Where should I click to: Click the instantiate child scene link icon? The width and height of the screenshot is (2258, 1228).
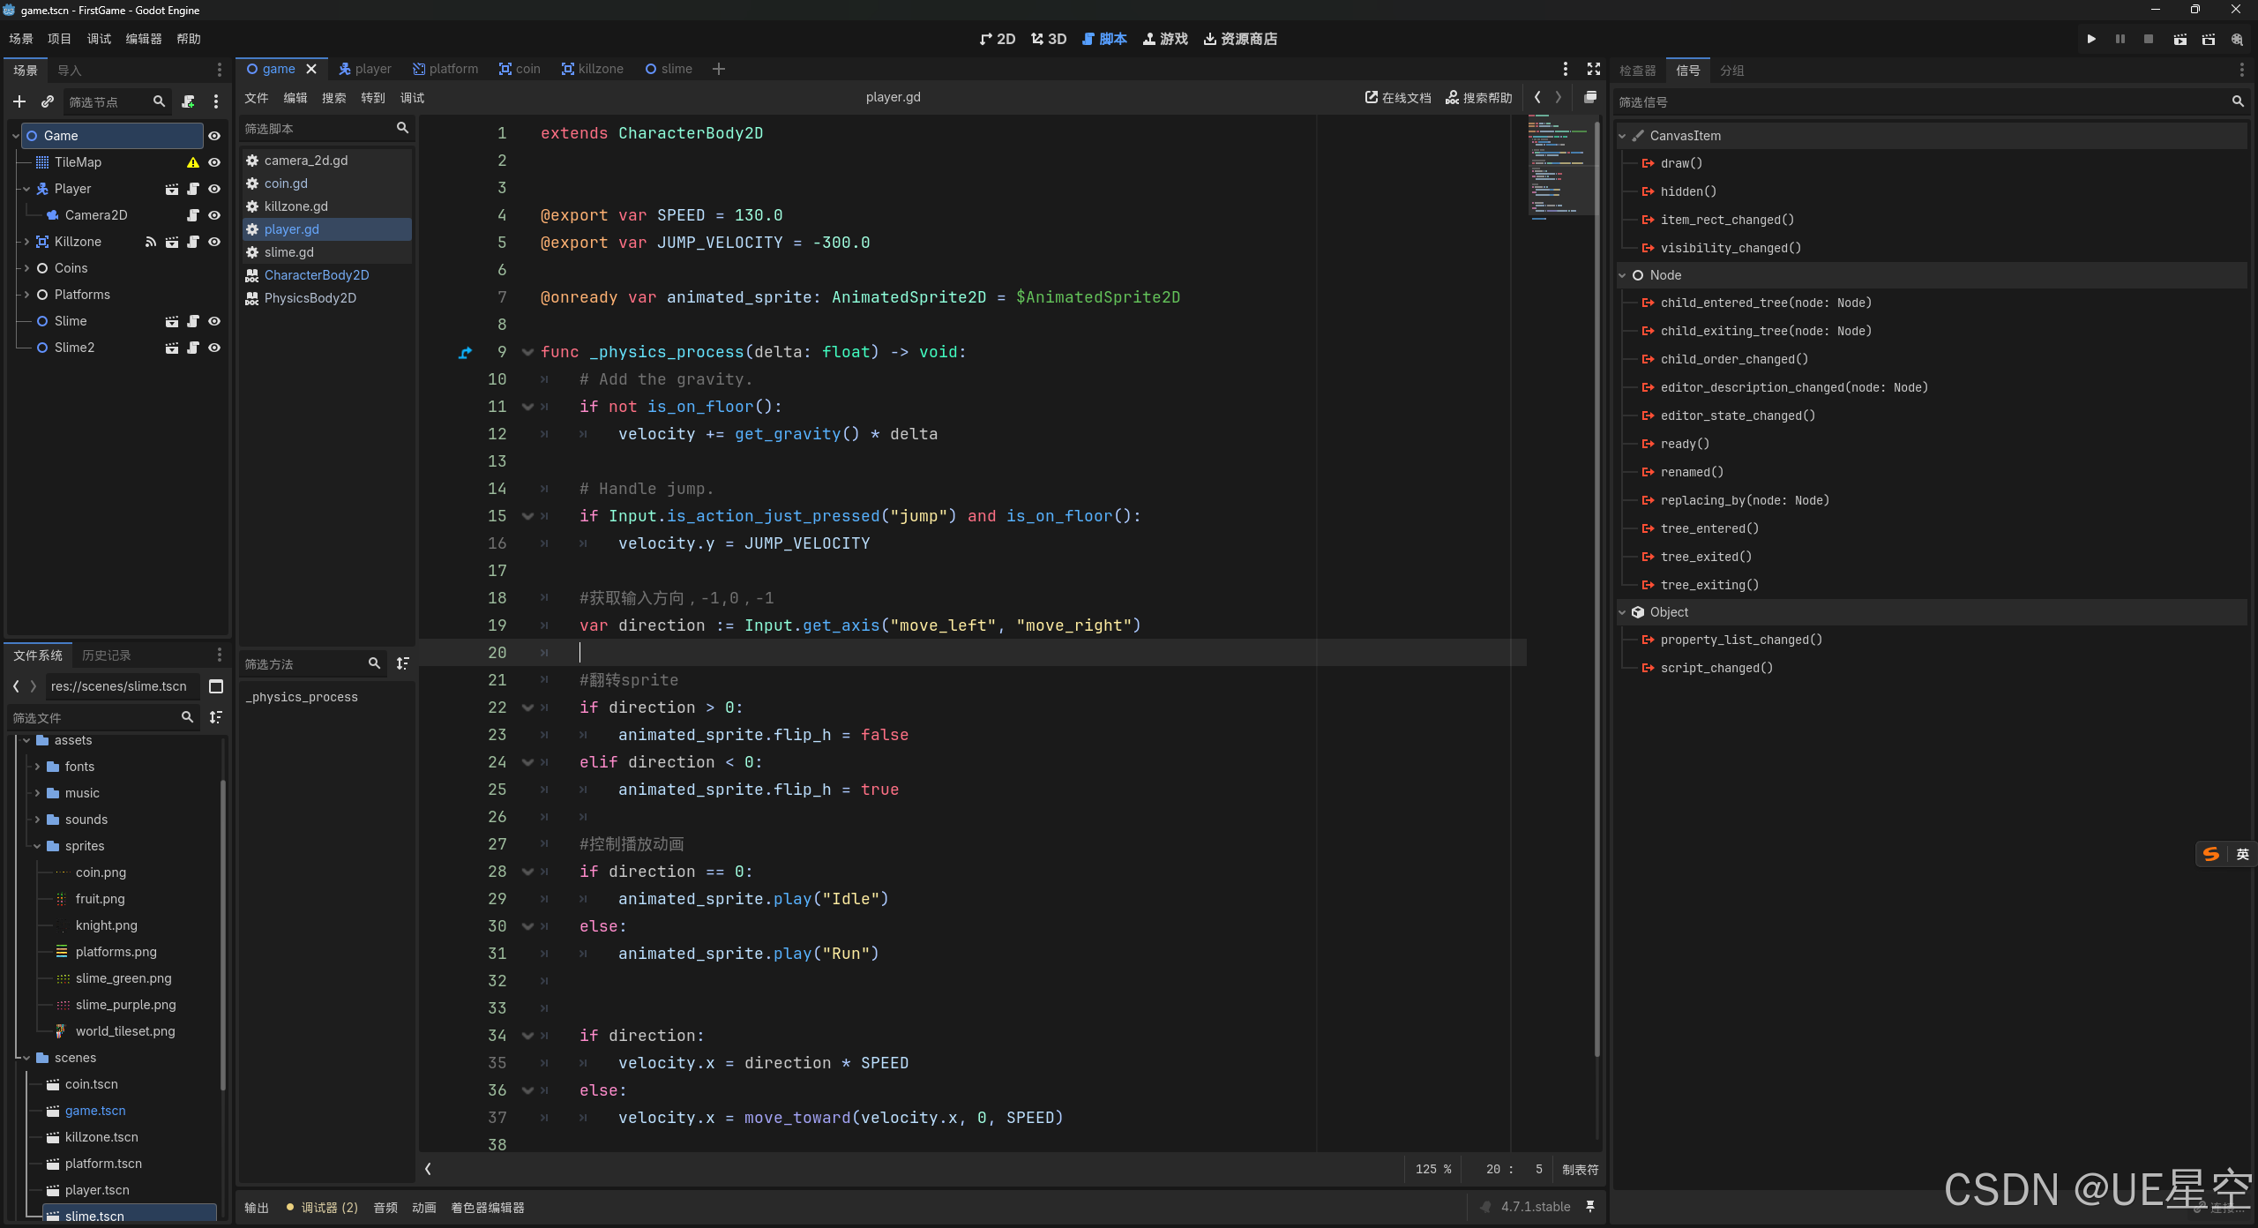pyautogui.click(x=48, y=102)
